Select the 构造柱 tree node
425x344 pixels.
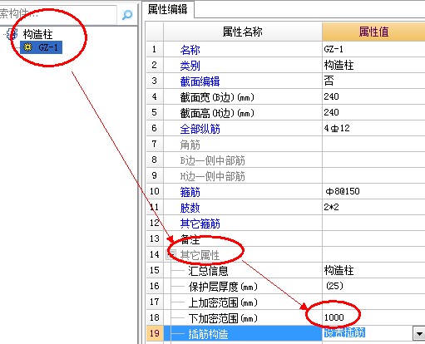pos(37,34)
